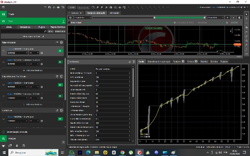Viewport: 250px width, 156px height.
Task: Open Posições tab in results panel
Action: [179, 62]
